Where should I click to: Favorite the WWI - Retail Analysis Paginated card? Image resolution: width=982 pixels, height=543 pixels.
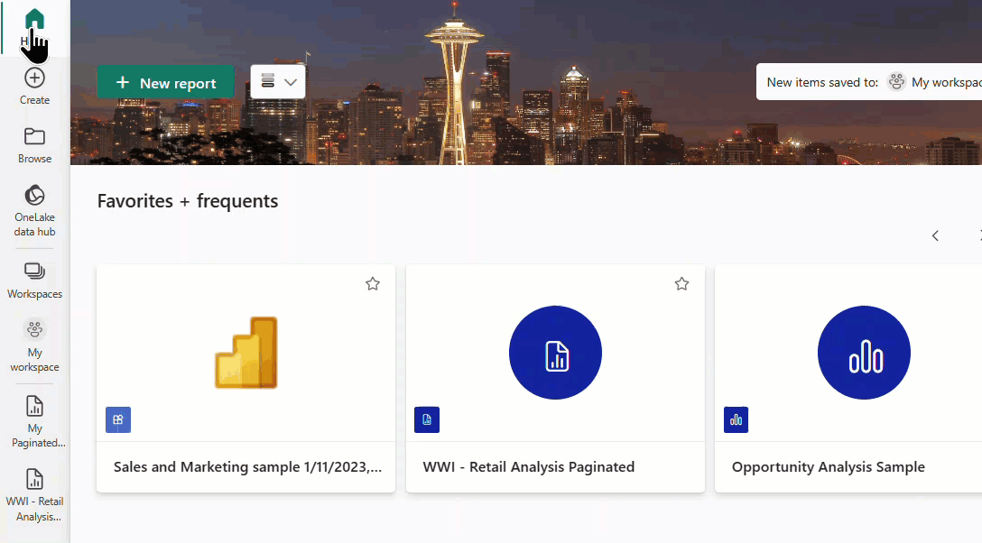682,284
